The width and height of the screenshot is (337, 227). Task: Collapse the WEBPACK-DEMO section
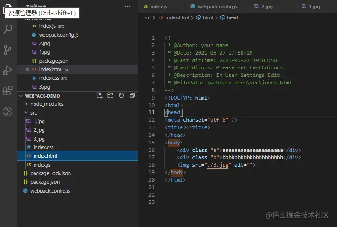click(21, 96)
